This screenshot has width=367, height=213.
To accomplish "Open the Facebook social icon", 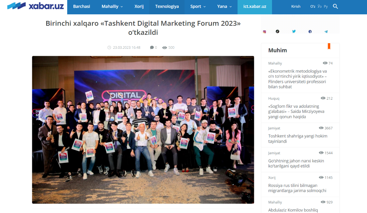I will point(310,32).
